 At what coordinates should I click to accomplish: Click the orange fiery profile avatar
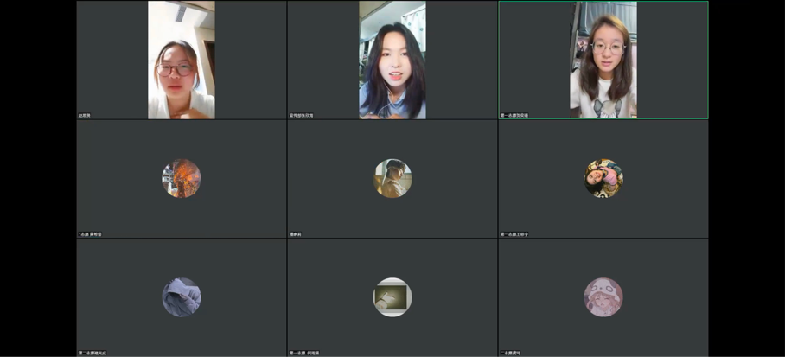[182, 178]
